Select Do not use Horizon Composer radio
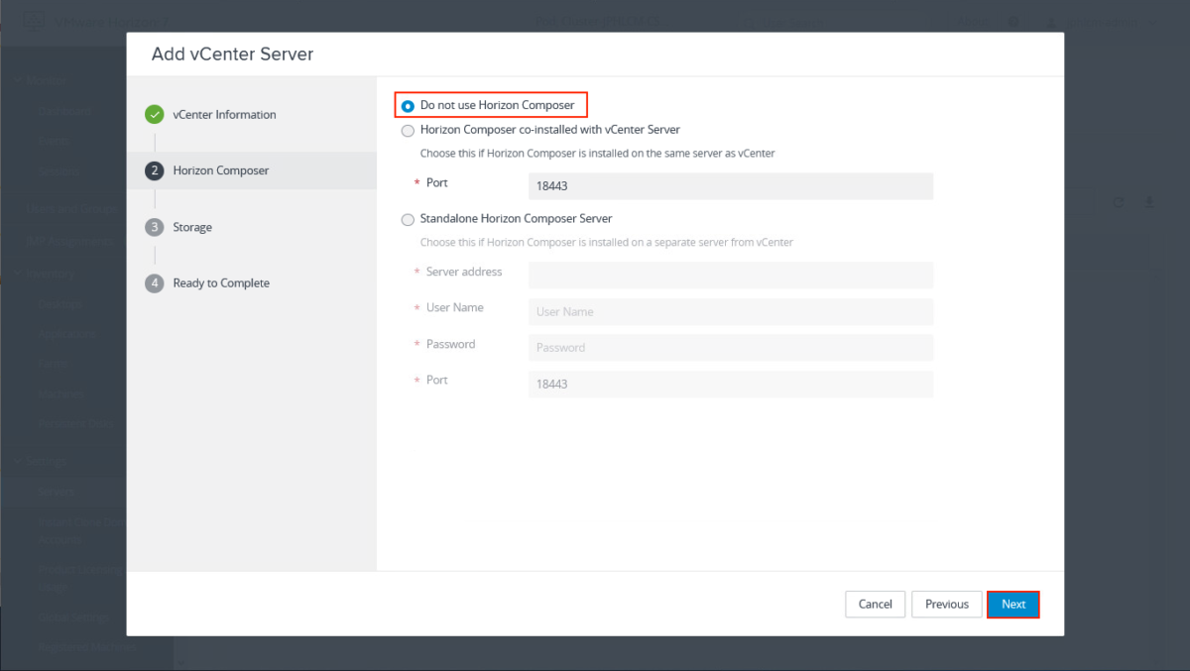Screen dimensions: 1190x671 408,106
